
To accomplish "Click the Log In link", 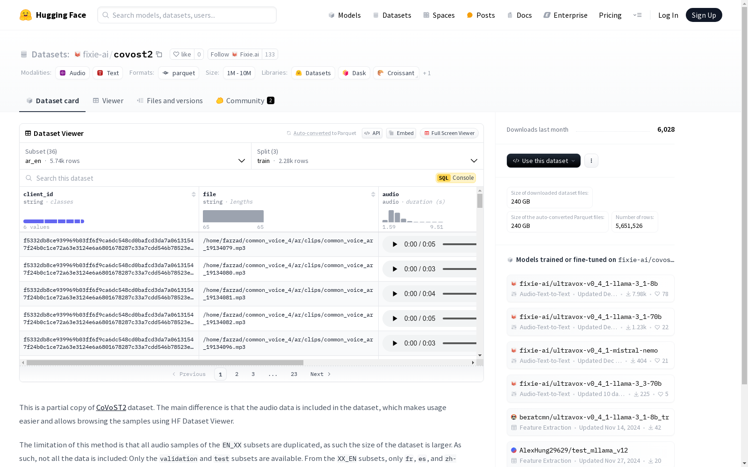I will (x=668, y=15).
